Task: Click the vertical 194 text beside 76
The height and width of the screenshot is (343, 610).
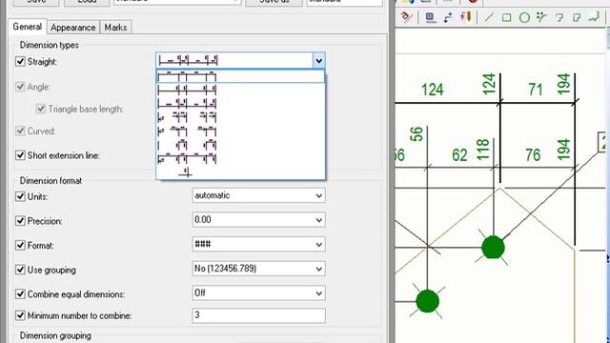Action: (563, 150)
